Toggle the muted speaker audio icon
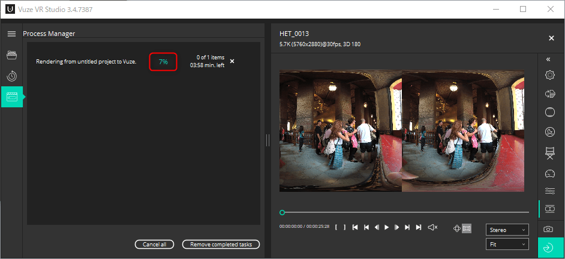 (x=433, y=227)
